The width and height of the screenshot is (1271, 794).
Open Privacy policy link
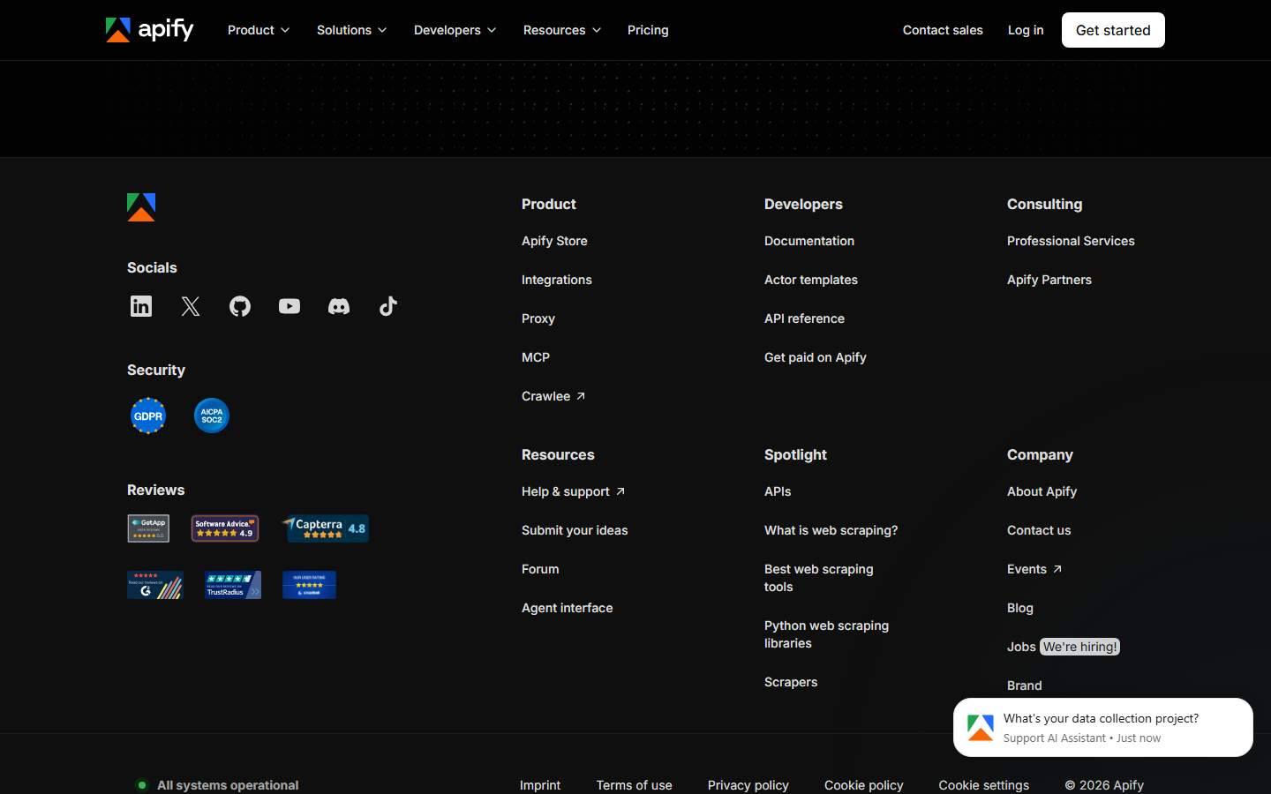tap(748, 785)
